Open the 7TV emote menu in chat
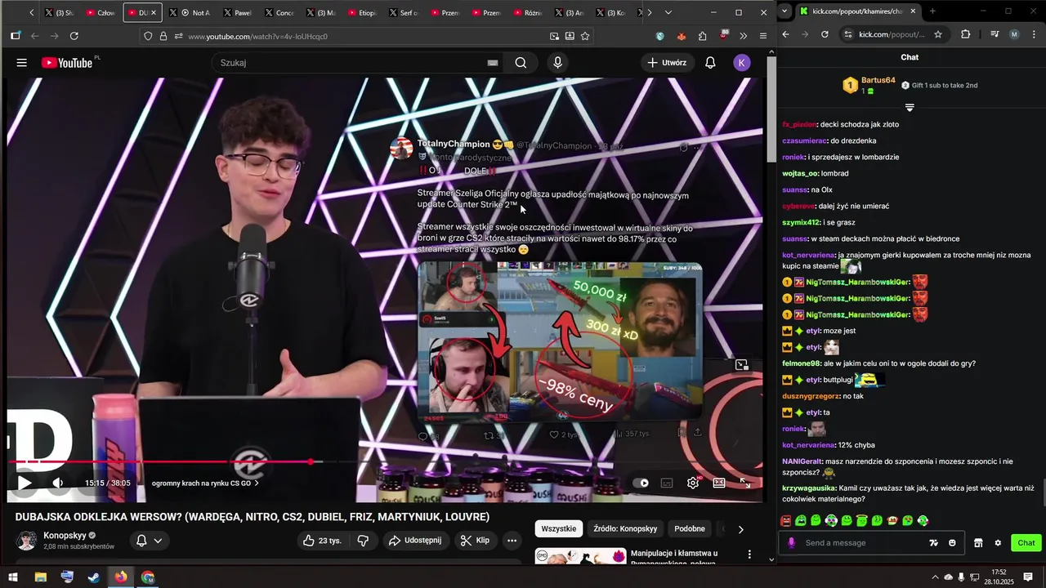1046x588 pixels. click(934, 543)
